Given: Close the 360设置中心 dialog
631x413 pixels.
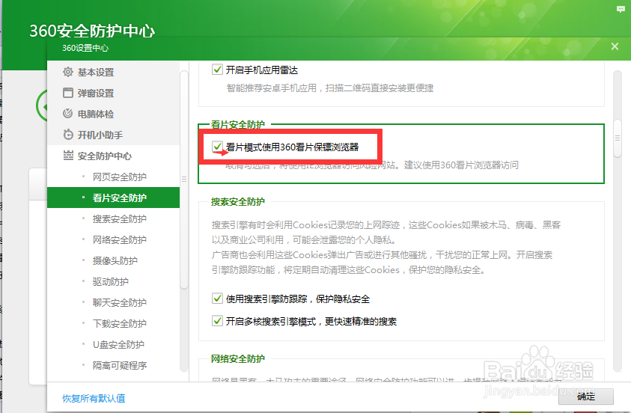Looking at the screenshot, I should pos(615,46).
